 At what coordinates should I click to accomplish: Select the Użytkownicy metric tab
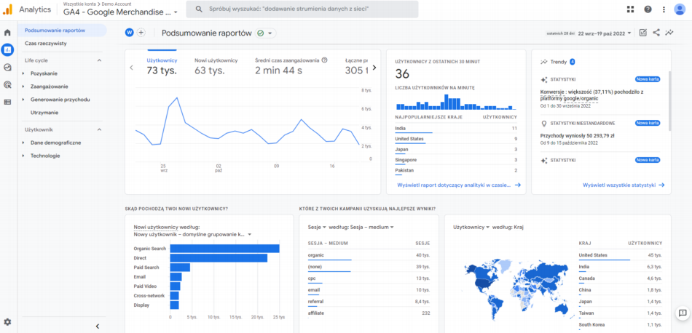(x=162, y=66)
